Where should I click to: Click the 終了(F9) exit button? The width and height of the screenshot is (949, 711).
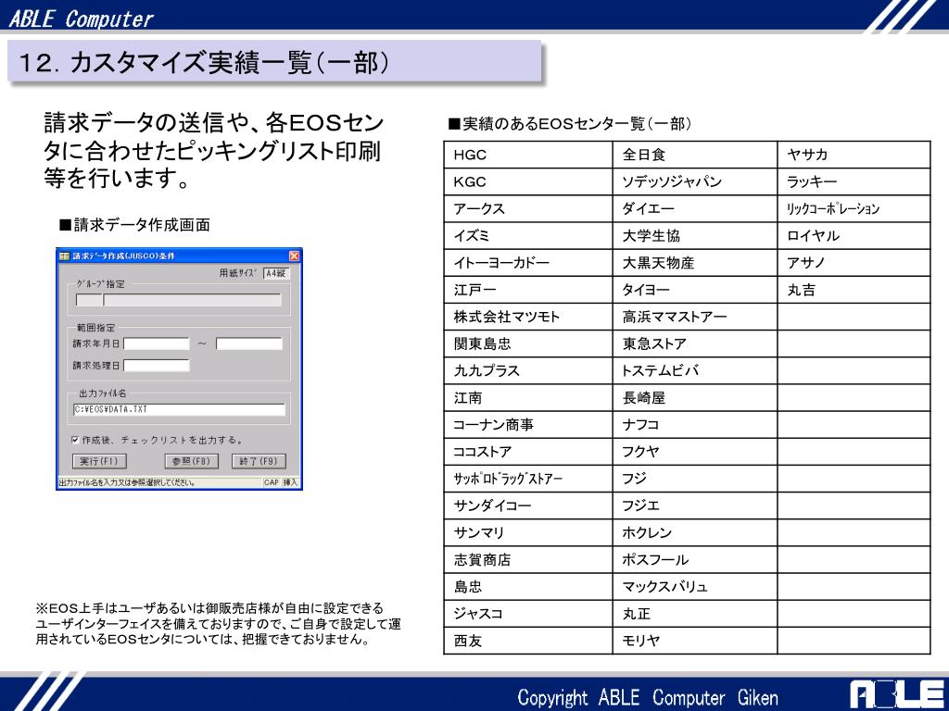click(x=259, y=461)
